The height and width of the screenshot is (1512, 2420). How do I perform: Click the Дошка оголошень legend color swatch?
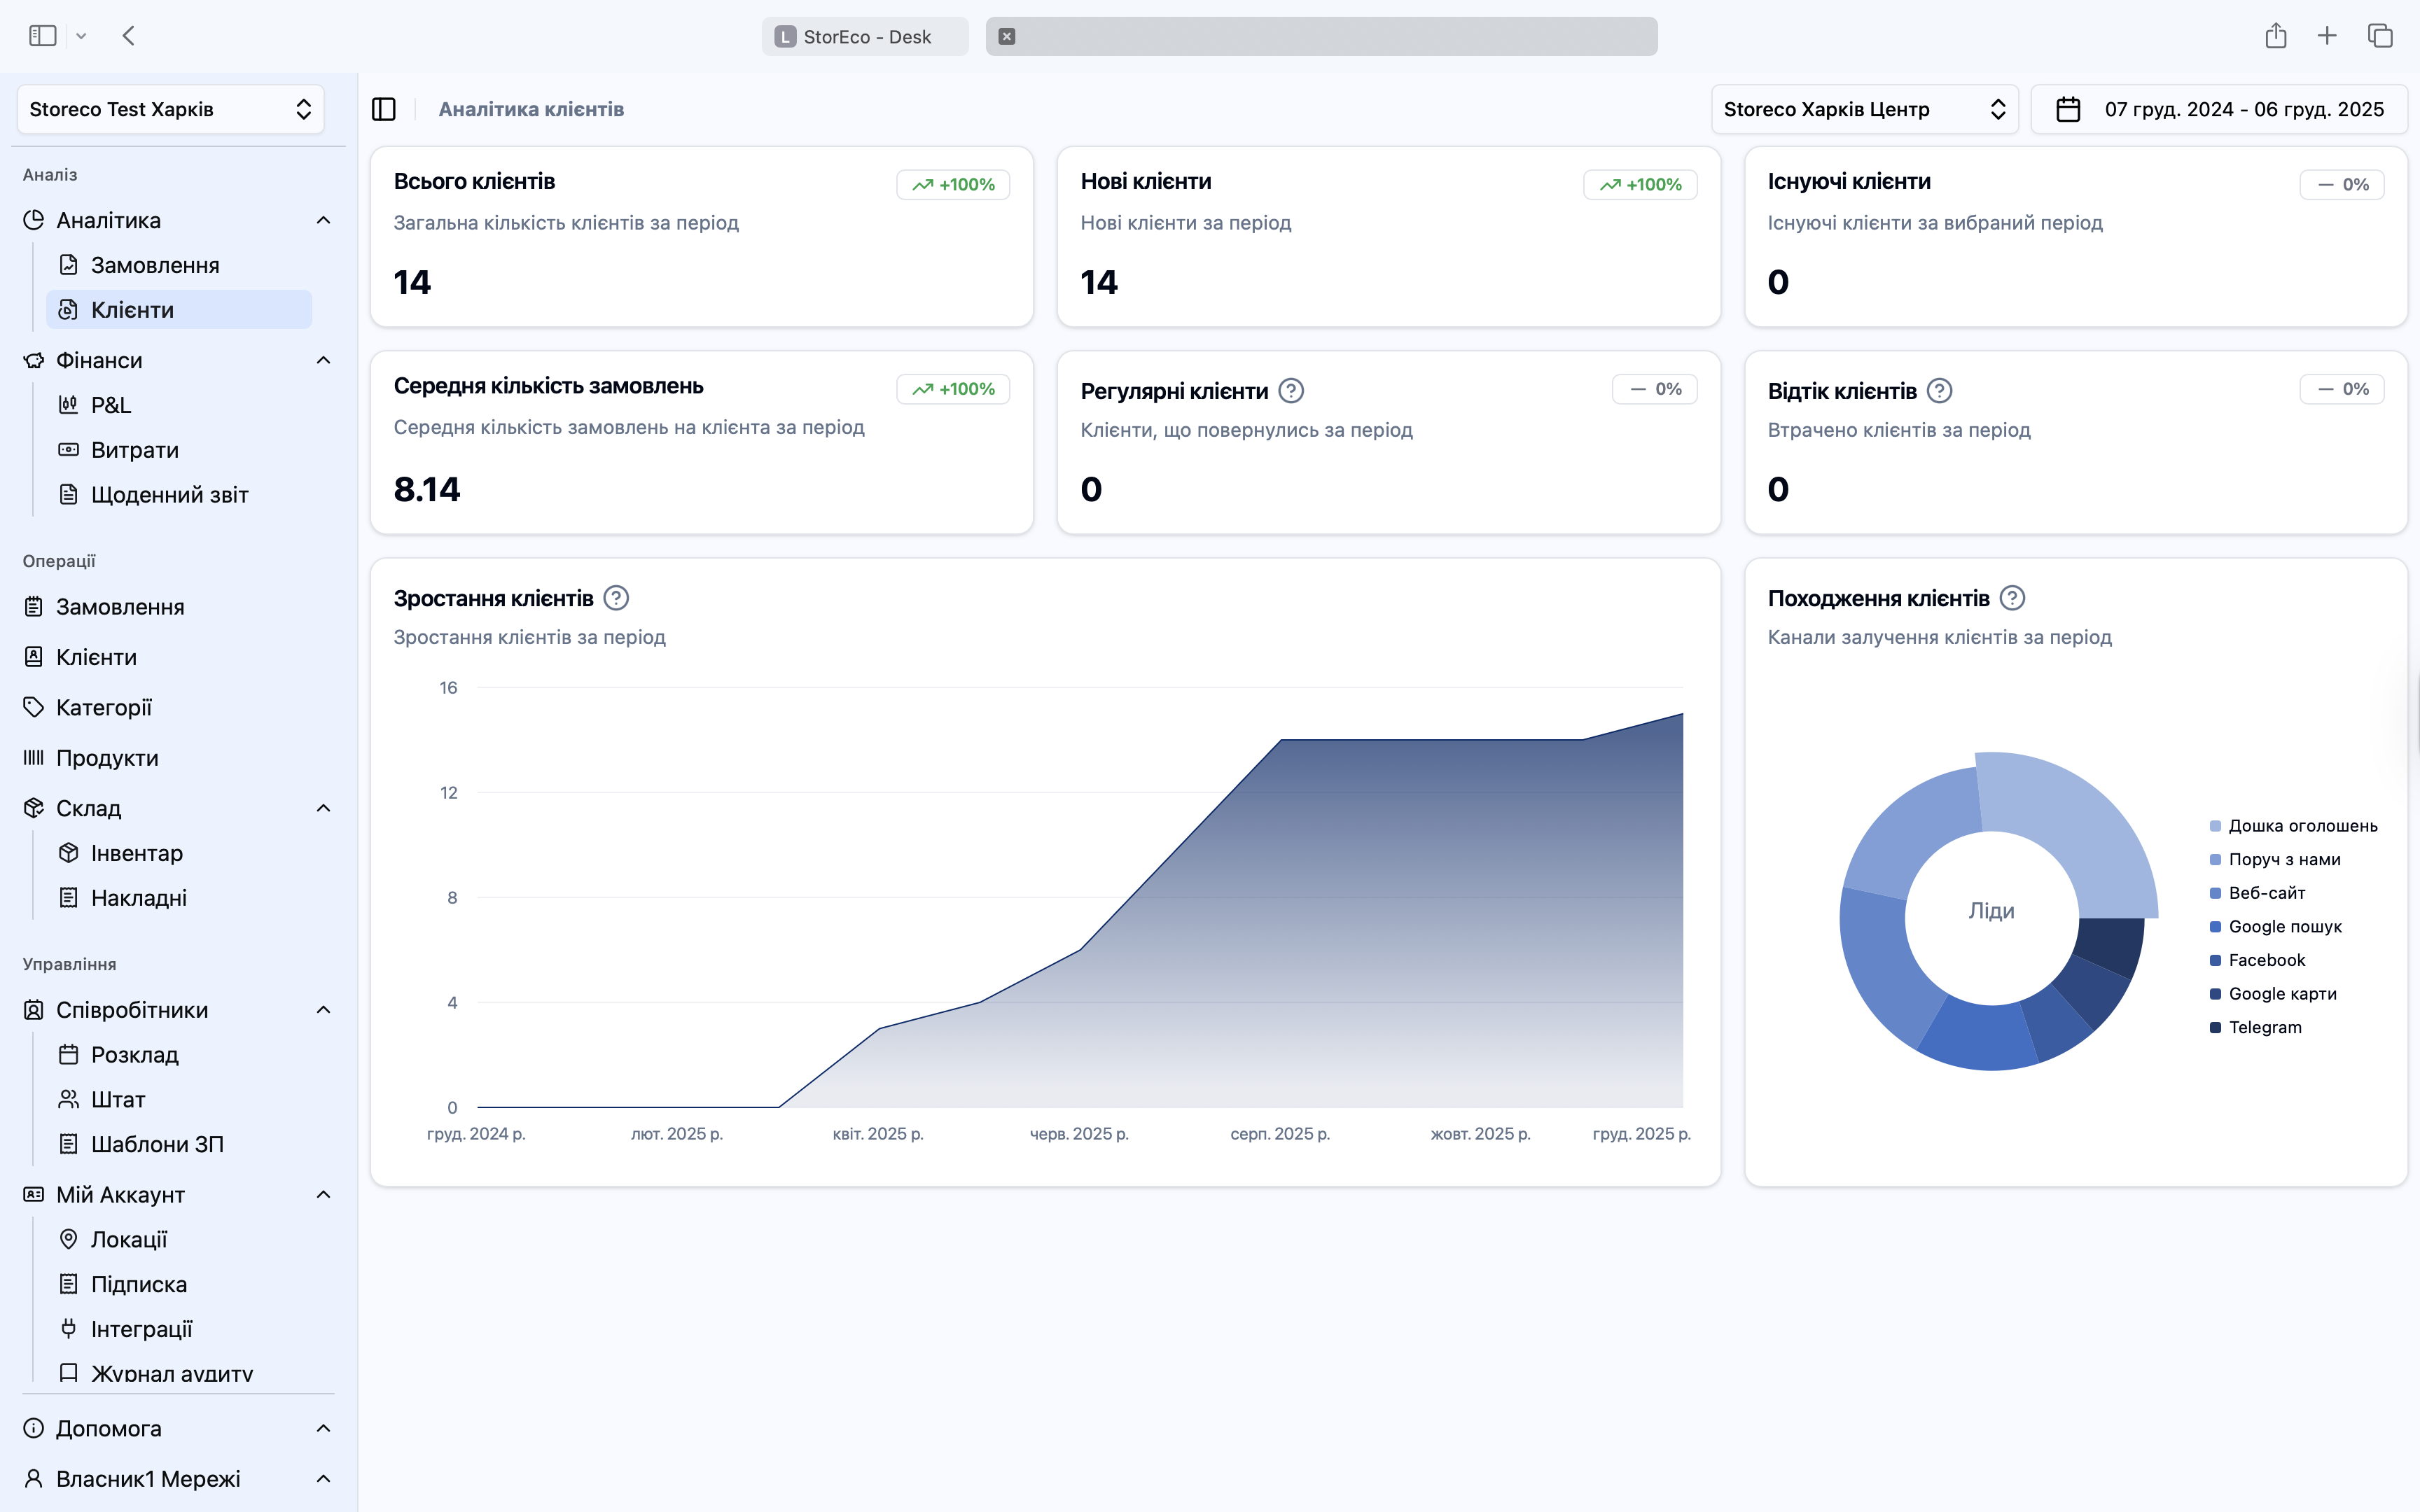pyautogui.click(x=2215, y=826)
